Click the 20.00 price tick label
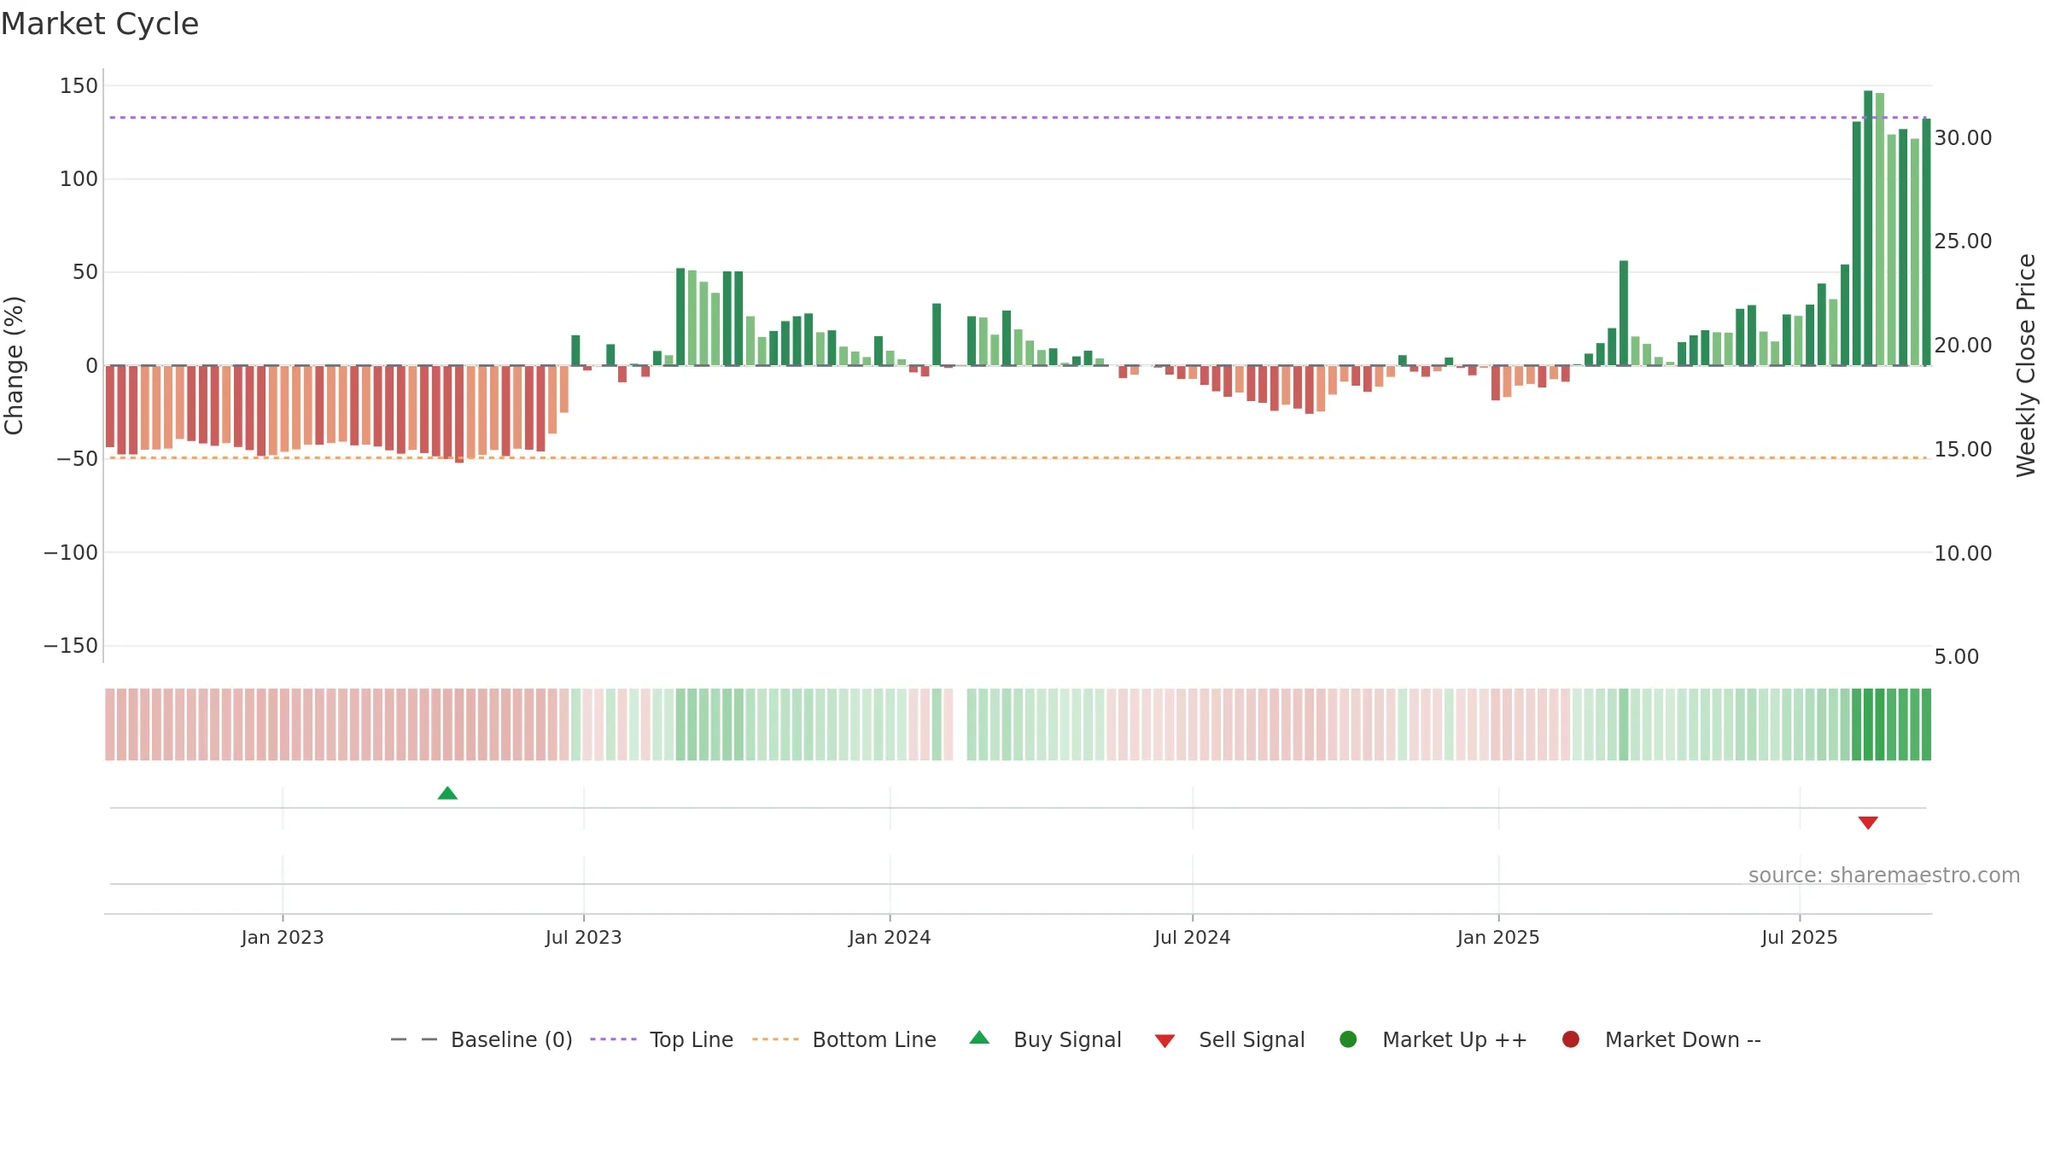This screenshot has height=1152, width=2049. coord(1963,346)
